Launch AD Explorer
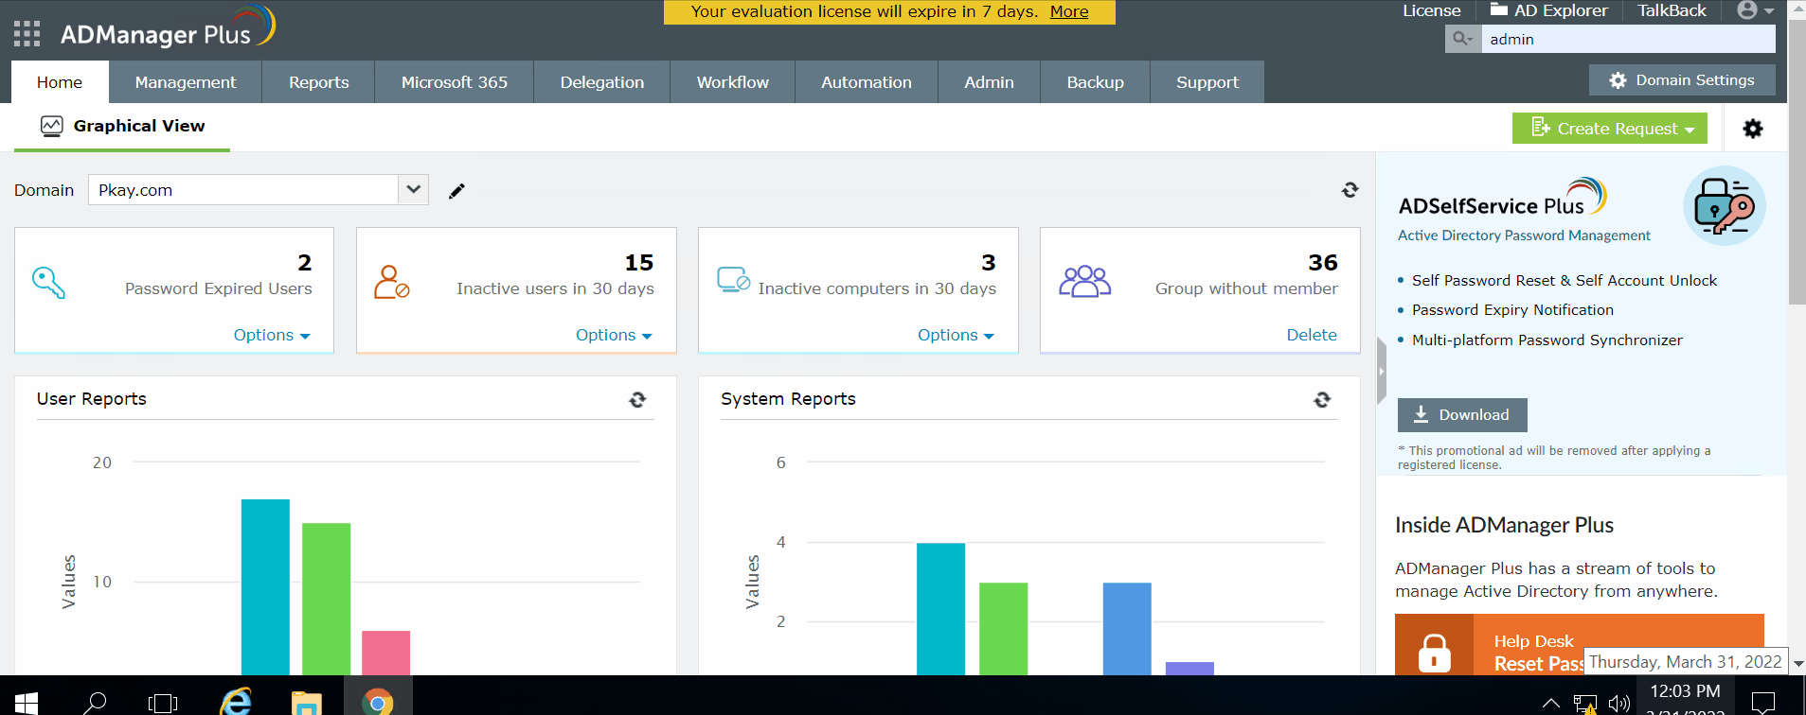 click(x=1549, y=10)
